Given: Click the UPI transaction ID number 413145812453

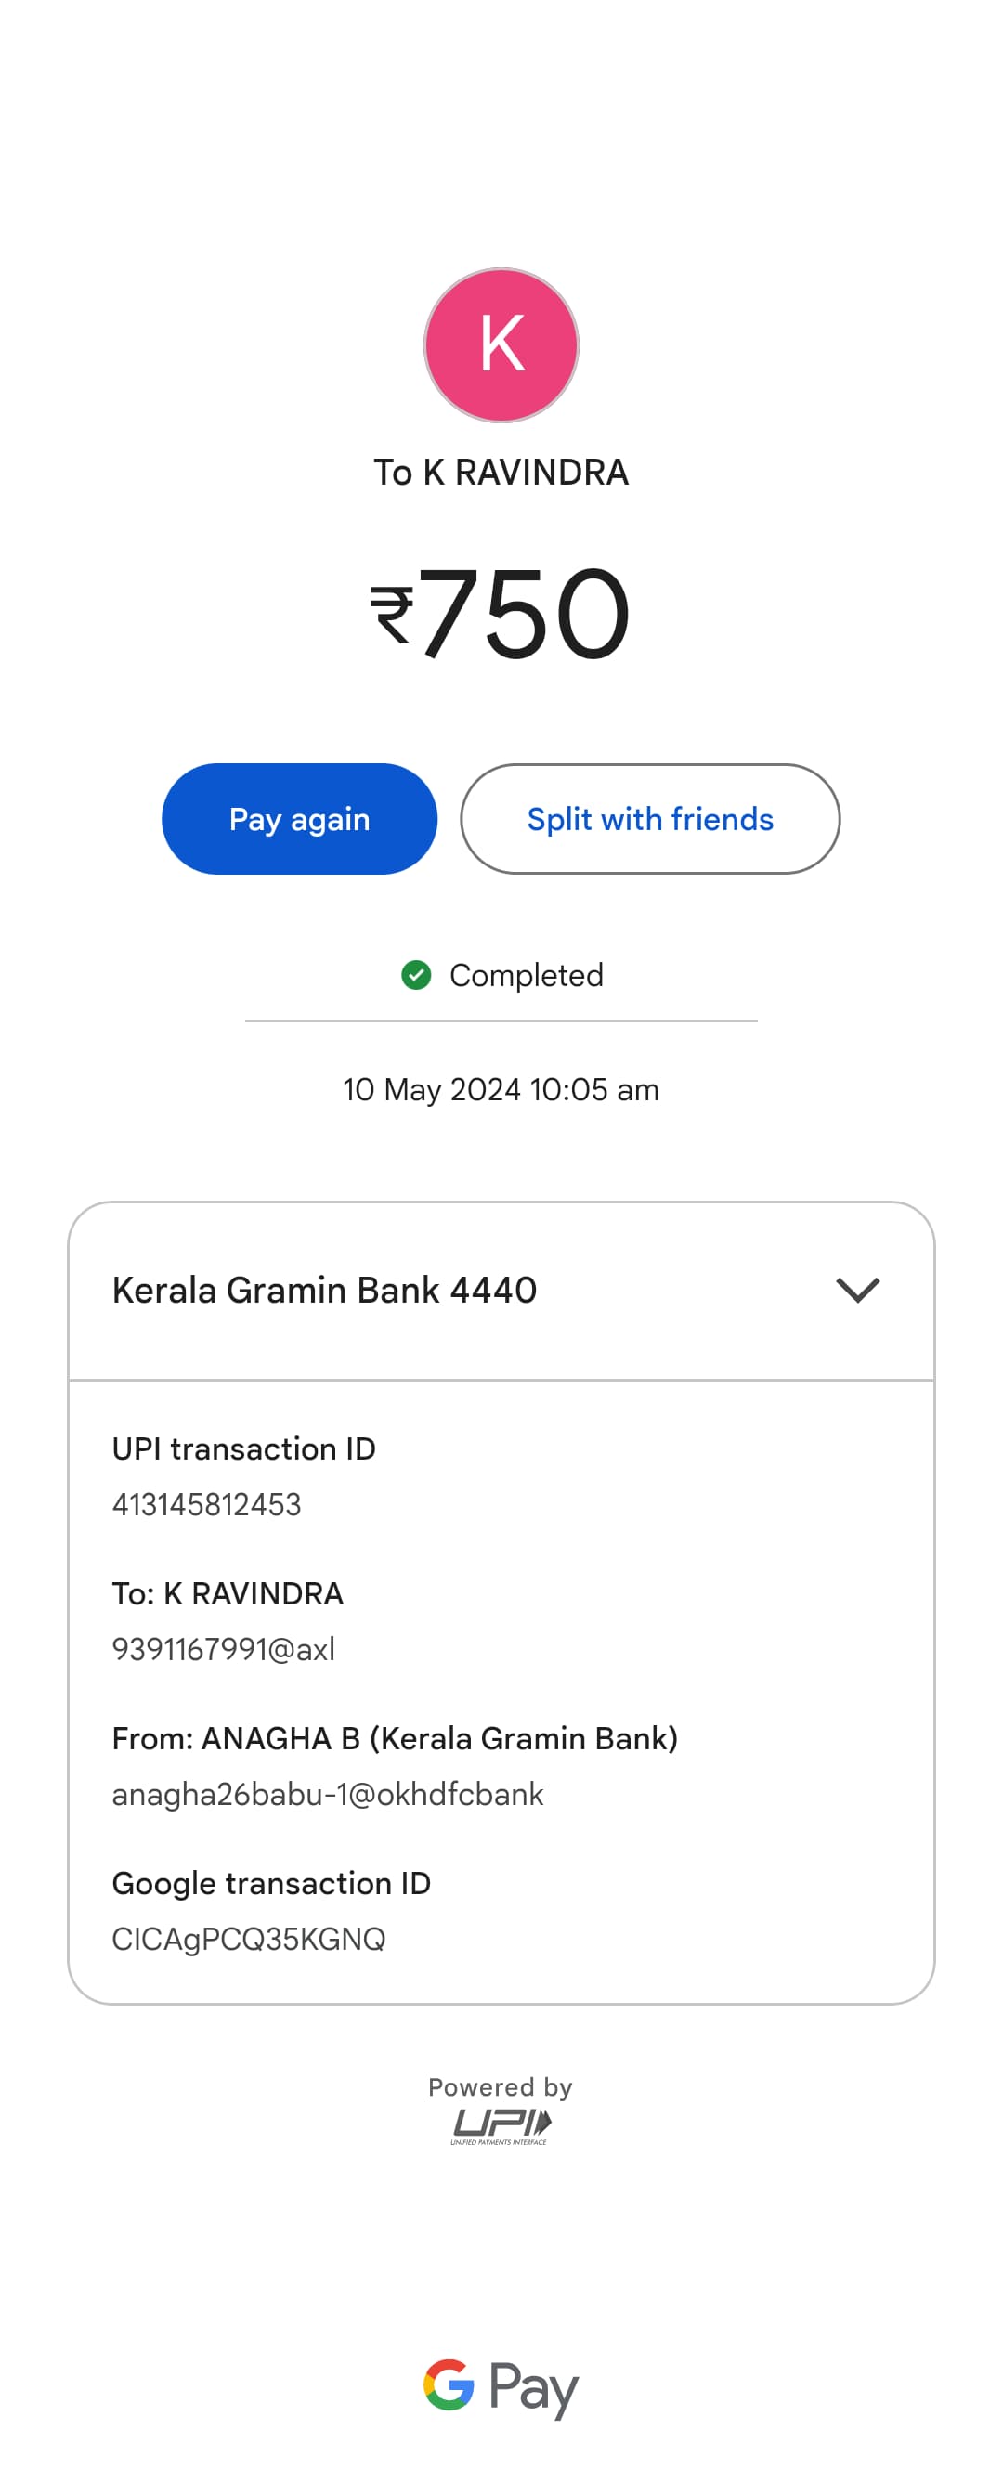Looking at the screenshot, I should (207, 1504).
